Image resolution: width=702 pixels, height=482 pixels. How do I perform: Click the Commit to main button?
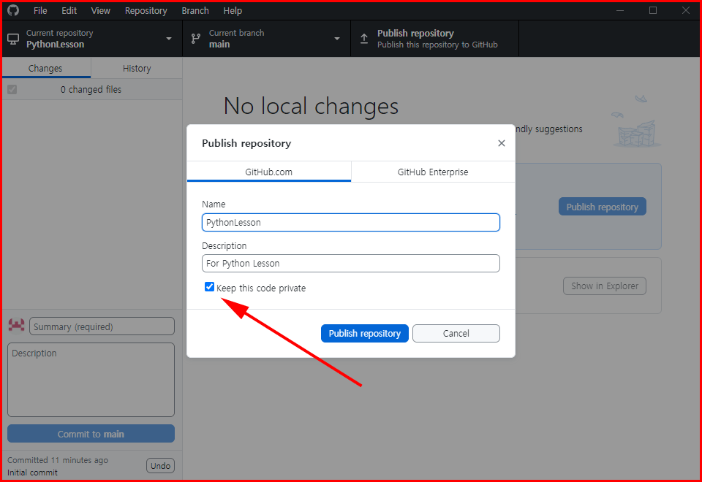(x=91, y=434)
